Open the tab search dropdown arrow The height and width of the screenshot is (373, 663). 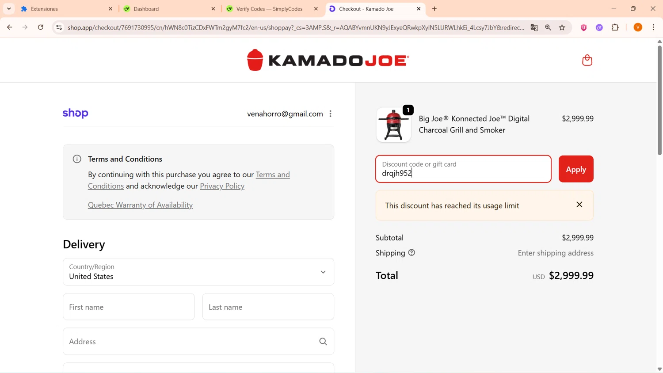point(9,9)
